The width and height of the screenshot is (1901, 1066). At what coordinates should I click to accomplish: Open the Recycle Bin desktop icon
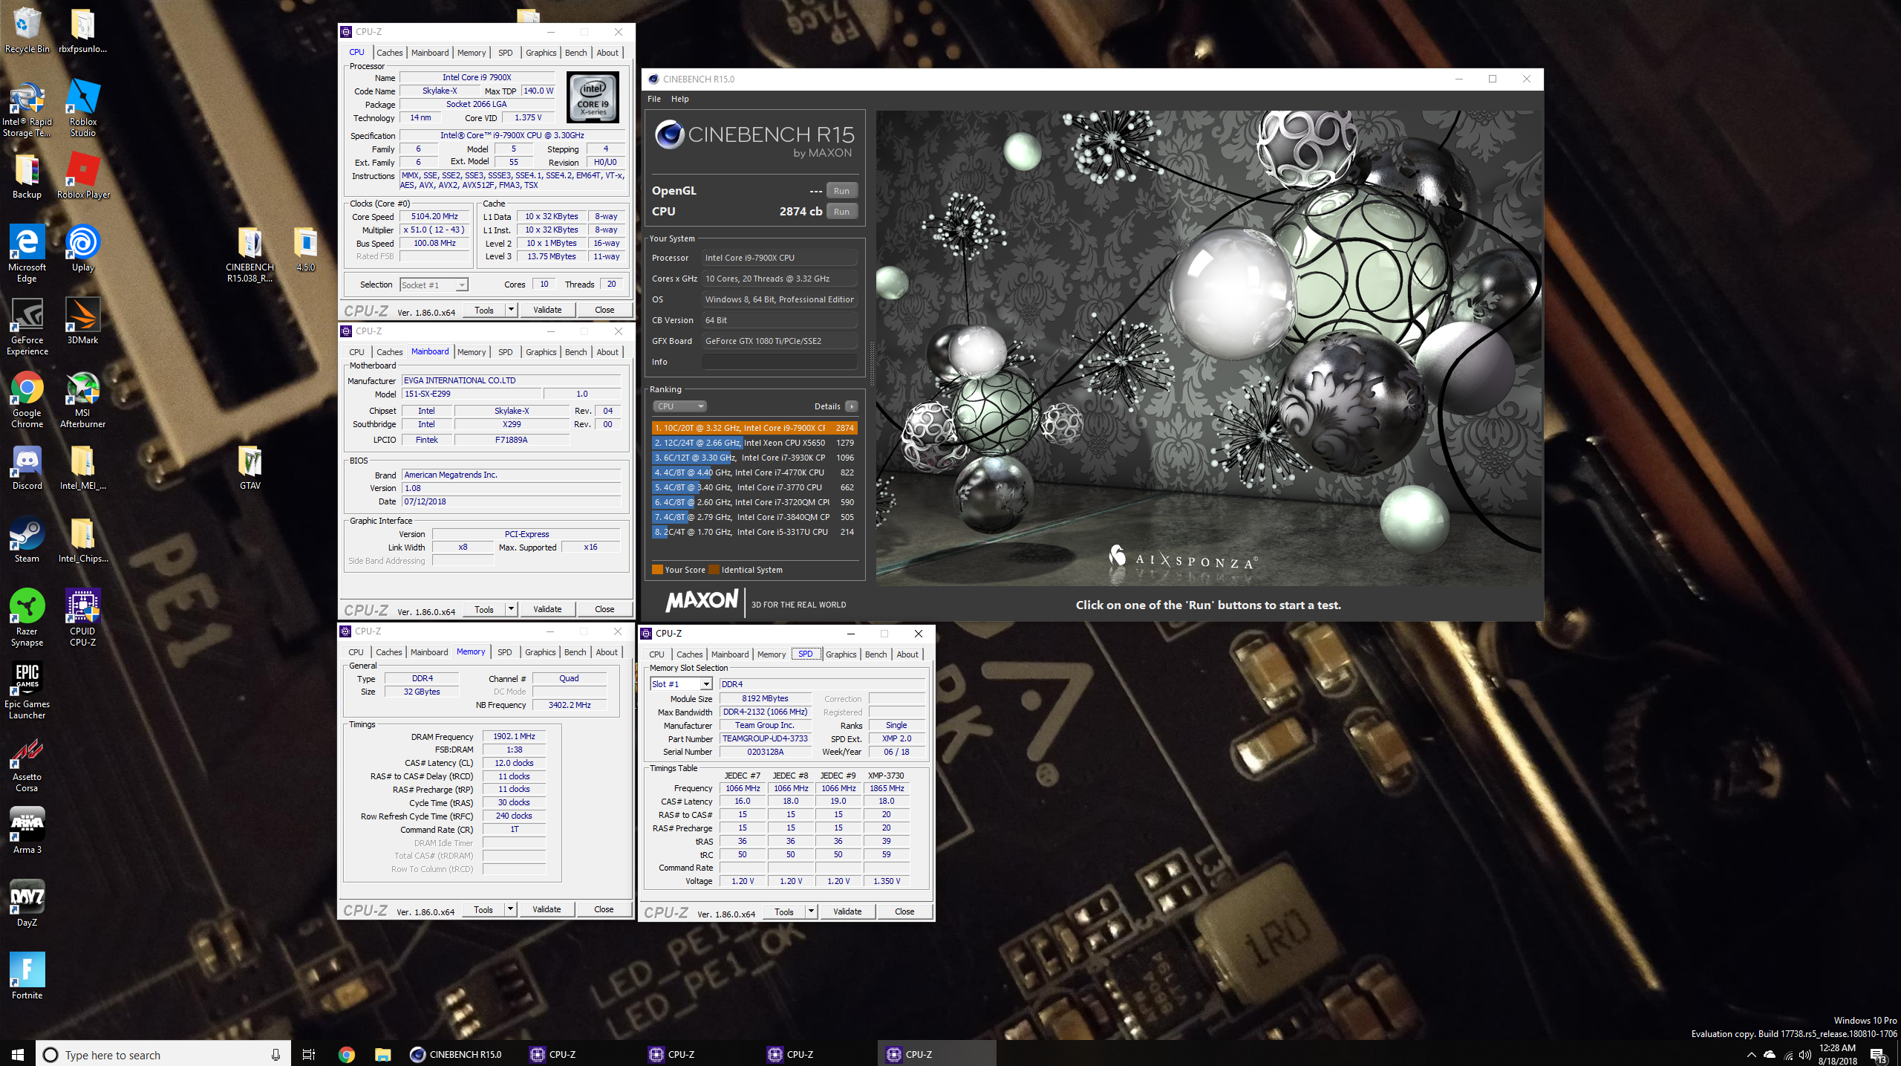point(27,30)
